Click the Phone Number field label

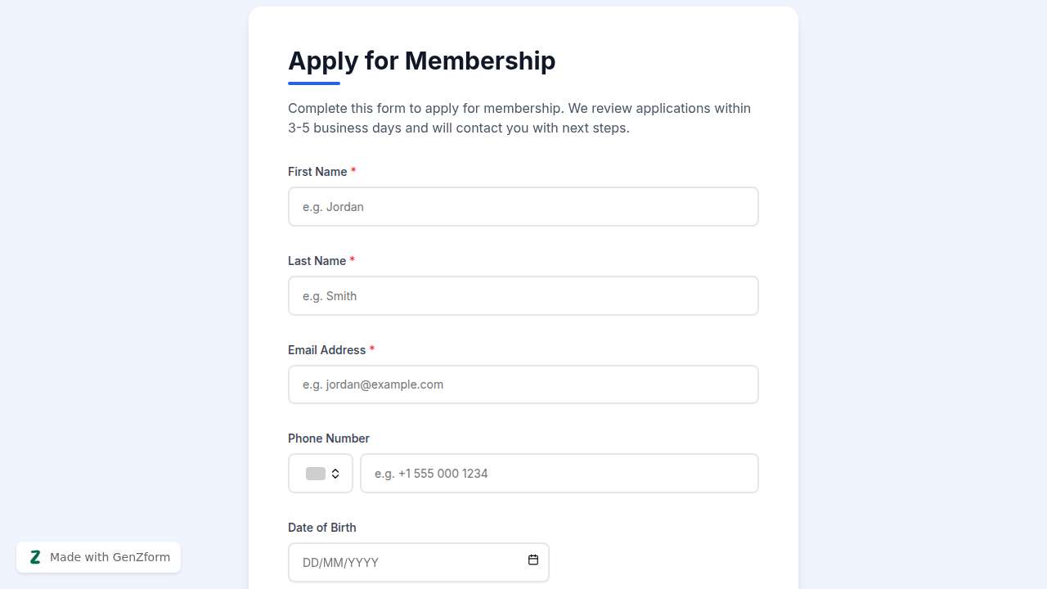coord(328,438)
